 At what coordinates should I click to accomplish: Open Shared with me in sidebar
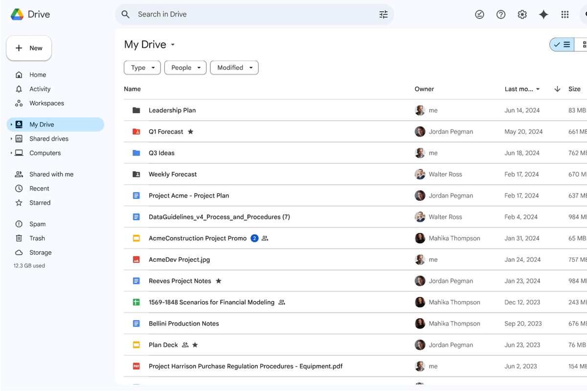51,174
